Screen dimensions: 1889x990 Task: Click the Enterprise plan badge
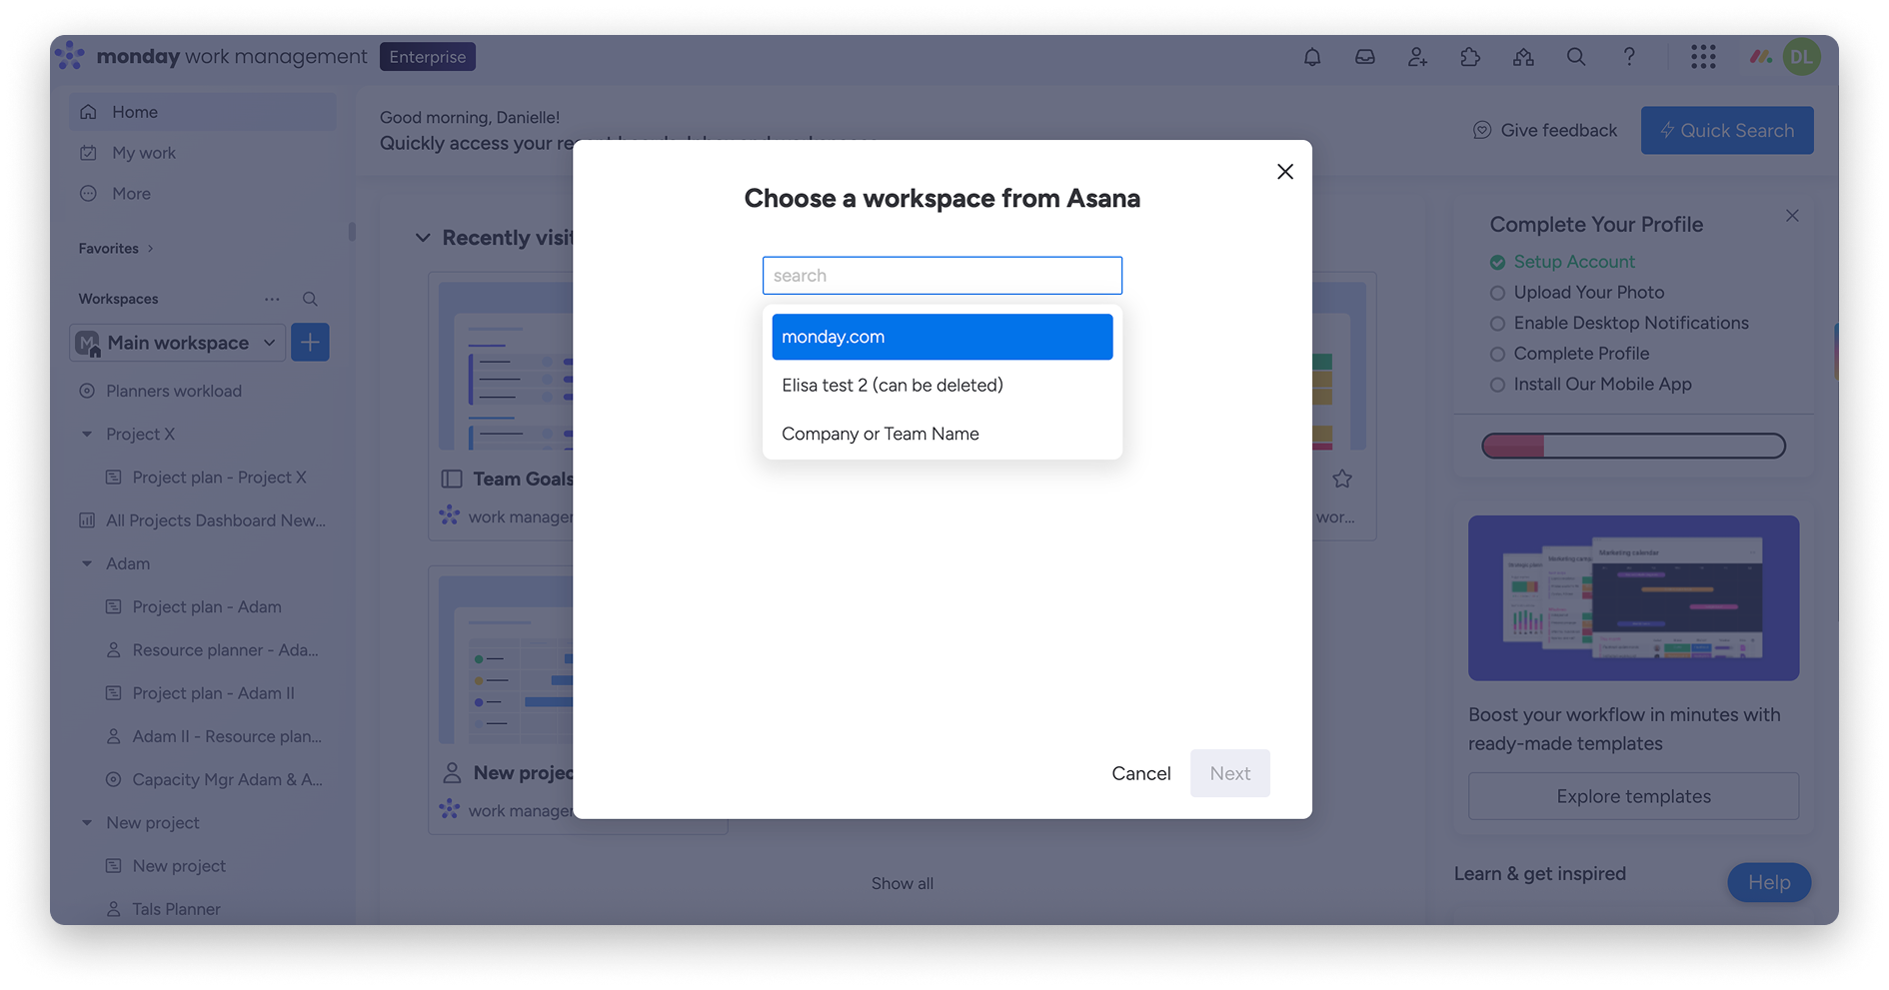pos(428,57)
